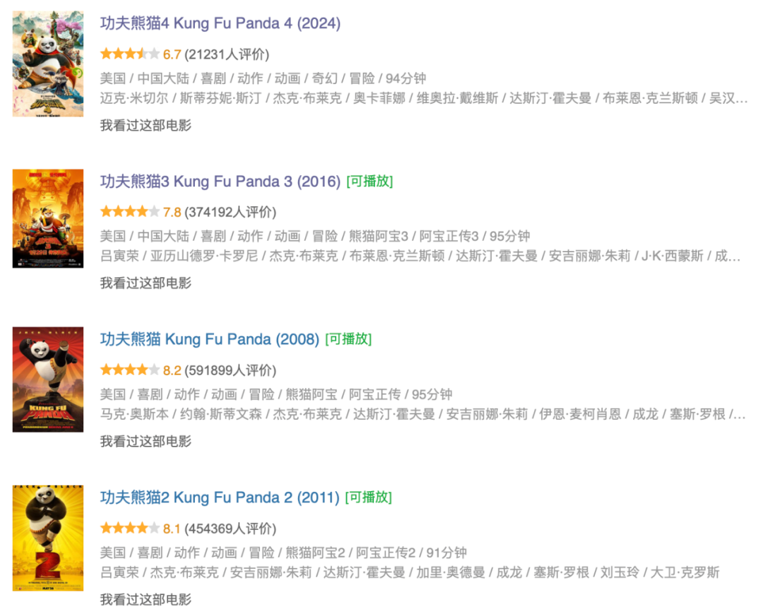Screen dimensions: 763x614
Task: Click the 454369人评价 review count
Action: [230, 529]
